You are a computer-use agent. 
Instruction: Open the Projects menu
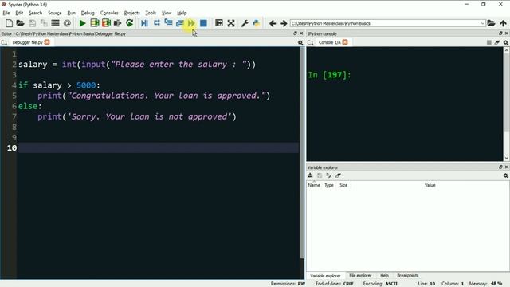tap(132, 13)
